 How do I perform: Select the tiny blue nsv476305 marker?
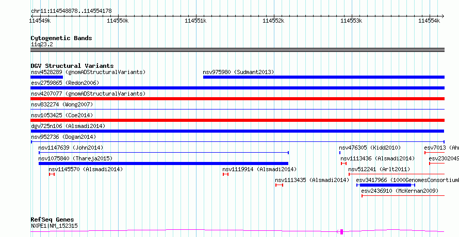click(x=340, y=153)
